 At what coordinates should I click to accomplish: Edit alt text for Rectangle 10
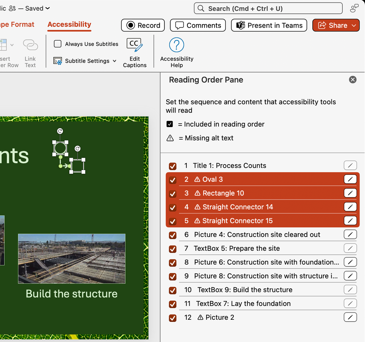pyautogui.click(x=350, y=193)
